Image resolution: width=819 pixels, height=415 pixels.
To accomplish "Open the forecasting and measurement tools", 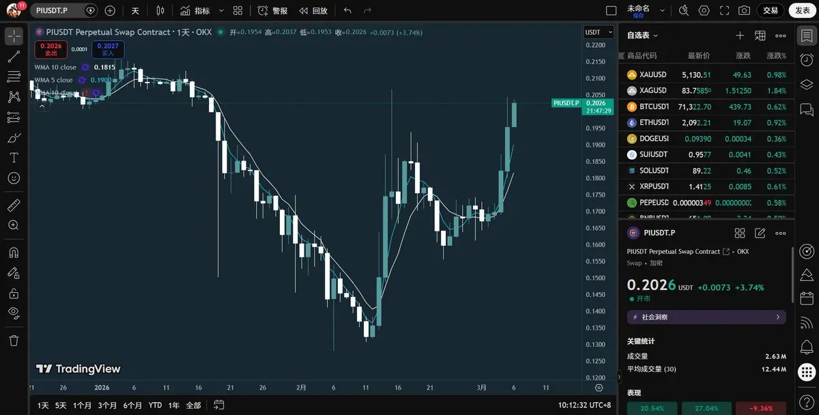I will (14, 117).
